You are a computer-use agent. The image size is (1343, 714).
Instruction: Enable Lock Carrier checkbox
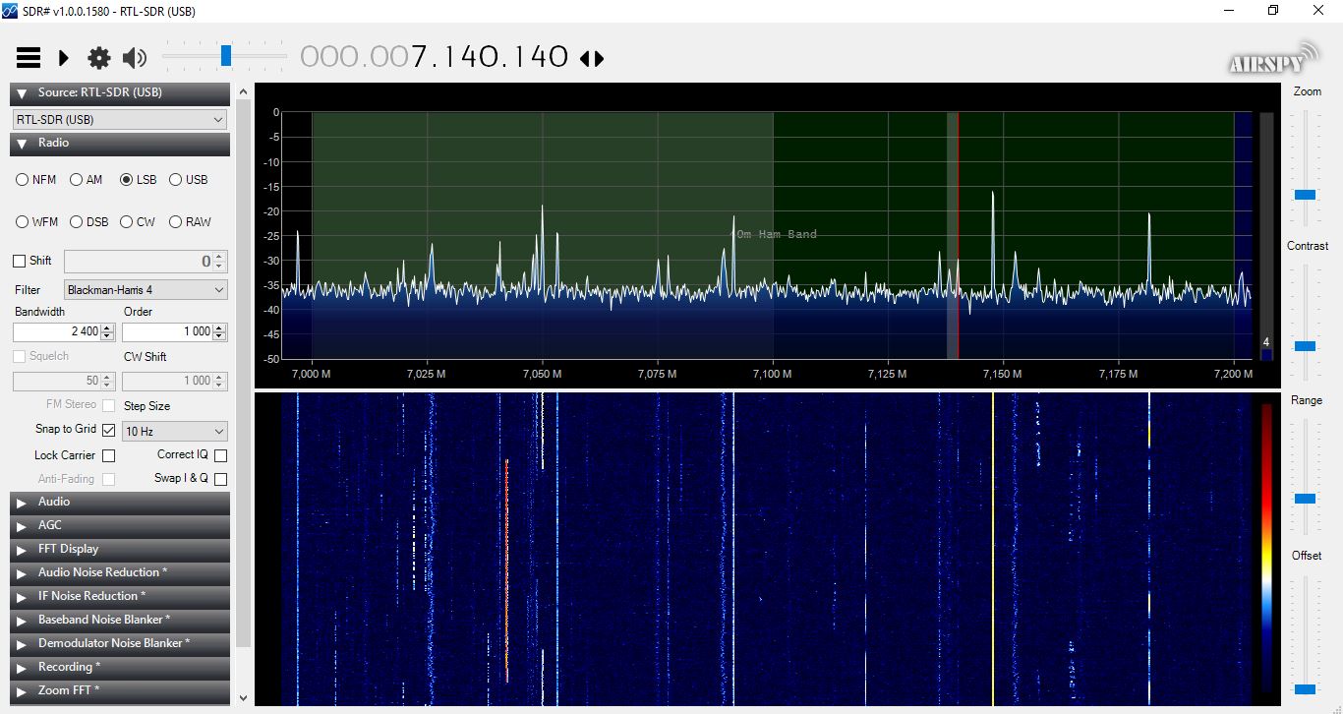pos(108,455)
